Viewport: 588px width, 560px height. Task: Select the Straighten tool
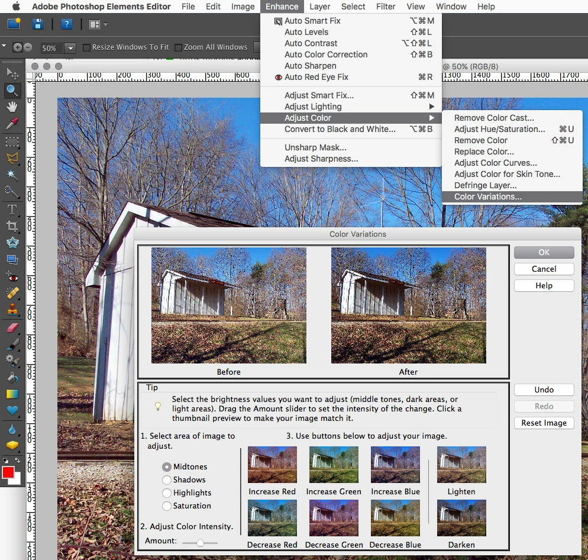click(x=12, y=259)
